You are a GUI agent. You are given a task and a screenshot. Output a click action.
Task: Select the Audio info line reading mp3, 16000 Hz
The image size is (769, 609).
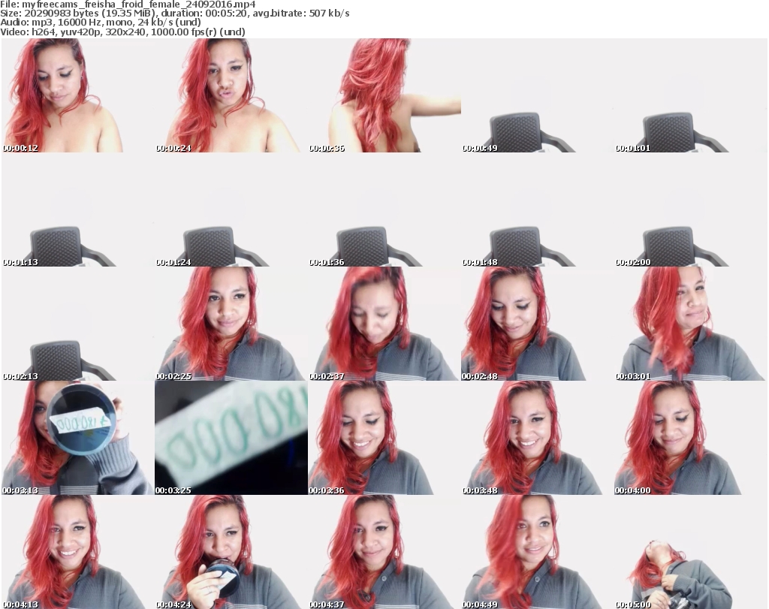(x=104, y=23)
